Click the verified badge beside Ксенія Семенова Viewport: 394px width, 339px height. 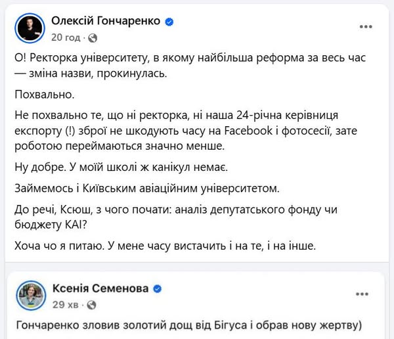[x=158, y=289]
